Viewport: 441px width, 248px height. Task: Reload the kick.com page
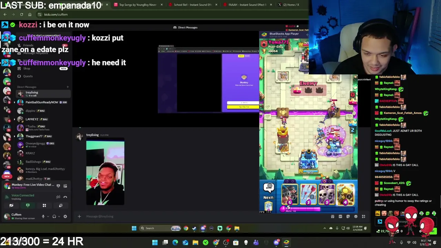point(21,14)
